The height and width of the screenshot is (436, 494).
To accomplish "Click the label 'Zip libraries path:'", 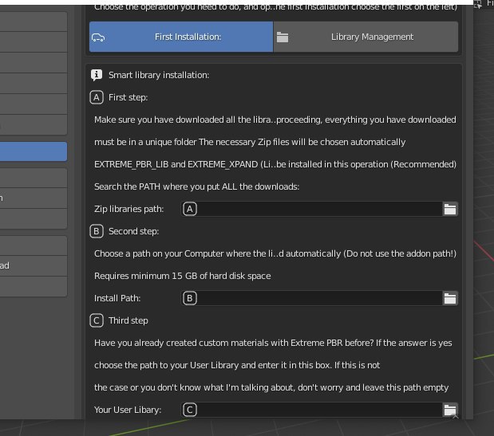I will [128, 209].
